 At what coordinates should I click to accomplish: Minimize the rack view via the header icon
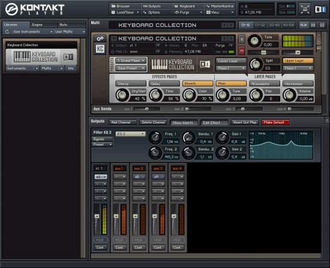point(305,9)
